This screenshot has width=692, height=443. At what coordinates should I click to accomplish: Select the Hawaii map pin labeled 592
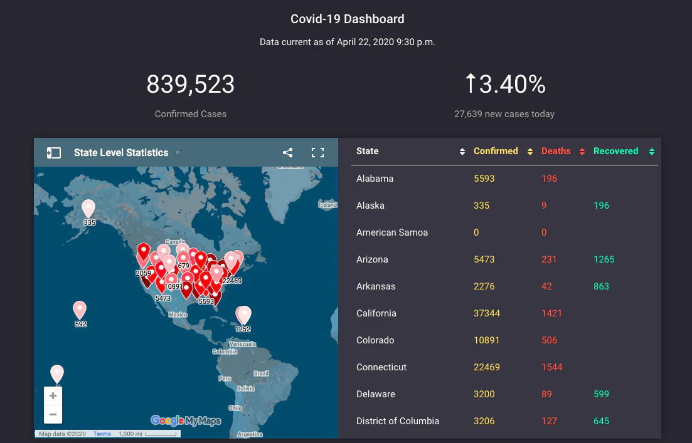coord(80,310)
